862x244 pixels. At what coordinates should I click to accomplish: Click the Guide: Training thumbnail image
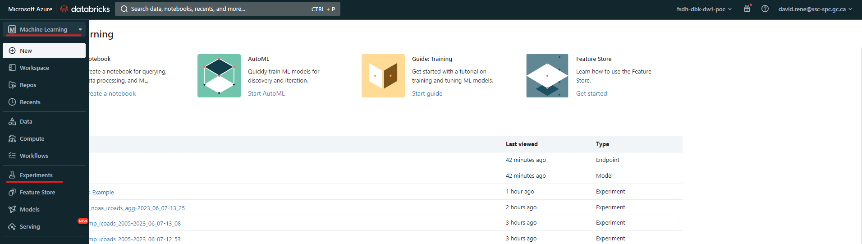point(383,76)
